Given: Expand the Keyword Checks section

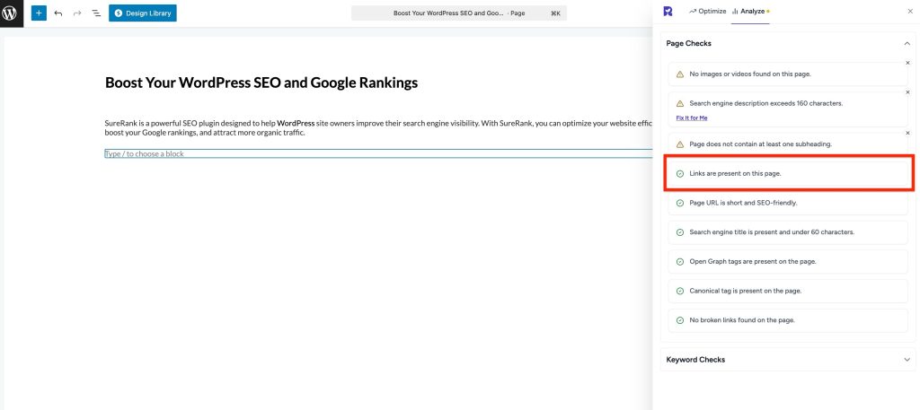Looking at the screenshot, I should tap(907, 360).
